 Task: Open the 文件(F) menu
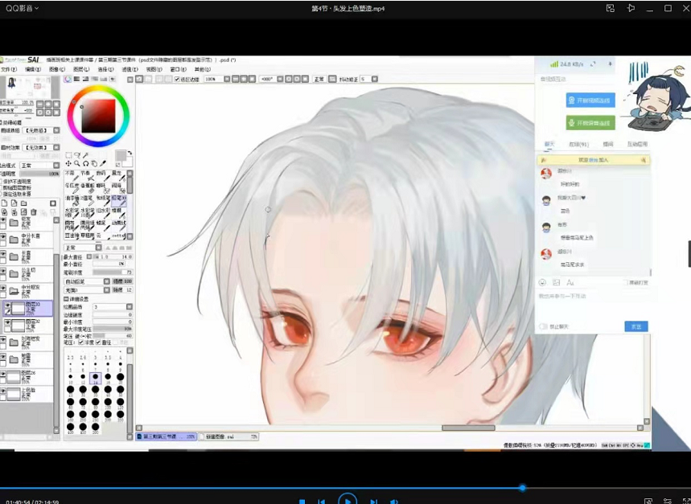point(8,70)
